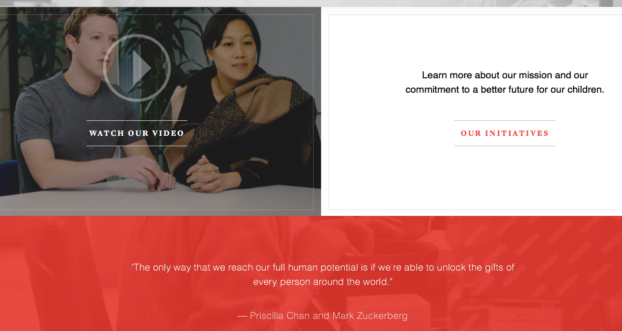This screenshot has width=622, height=331.
Task: Click the blue chair at image edge
Action: tap(9, 177)
